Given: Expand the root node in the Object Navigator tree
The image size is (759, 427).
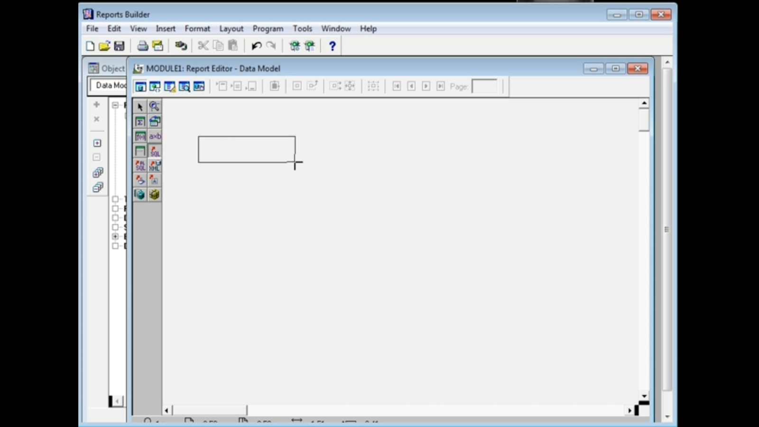Looking at the screenshot, I should coord(115,105).
